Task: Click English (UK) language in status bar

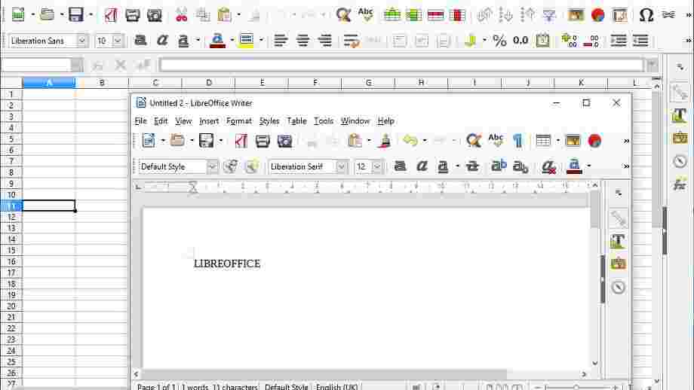Action: 337,386
